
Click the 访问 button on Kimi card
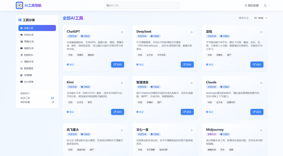pyautogui.click(x=117, y=112)
